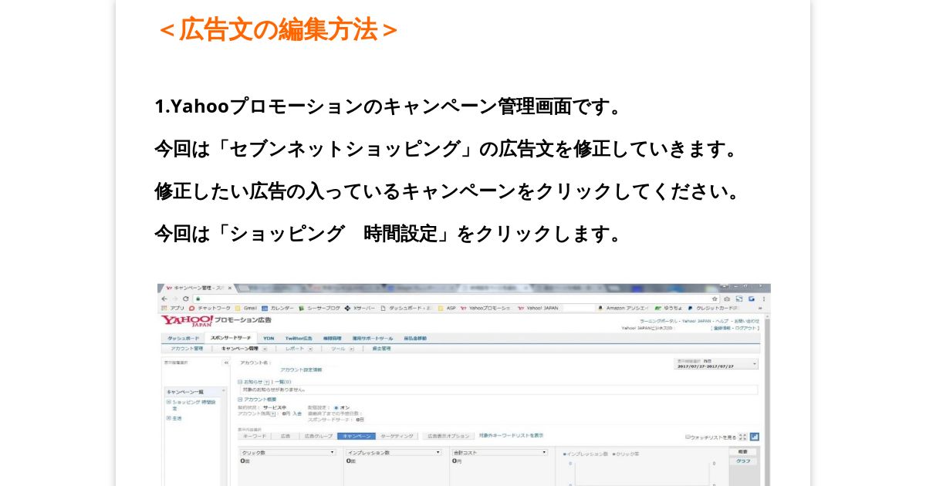Collapse the left panel with double-arrow icon

point(226,362)
